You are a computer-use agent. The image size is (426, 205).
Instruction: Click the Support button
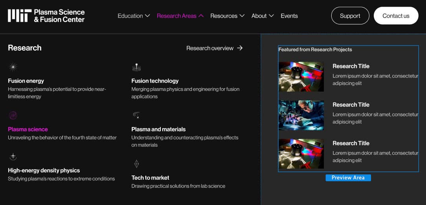(x=350, y=16)
